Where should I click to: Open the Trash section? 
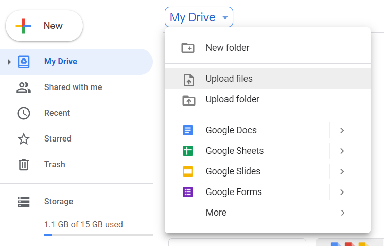point(76,165)
